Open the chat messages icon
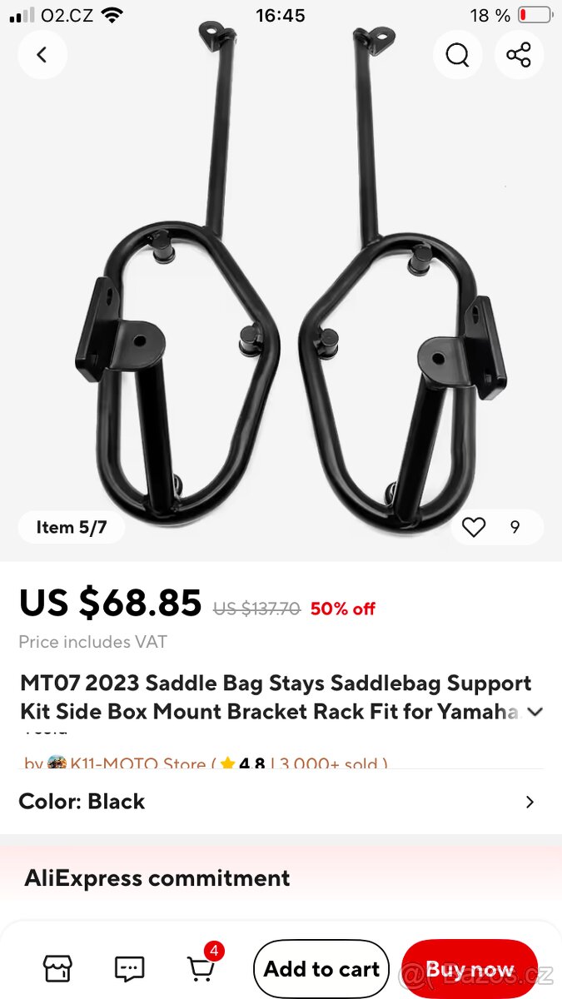This screenshot has height=999, width=562. [x=129, y=968]
